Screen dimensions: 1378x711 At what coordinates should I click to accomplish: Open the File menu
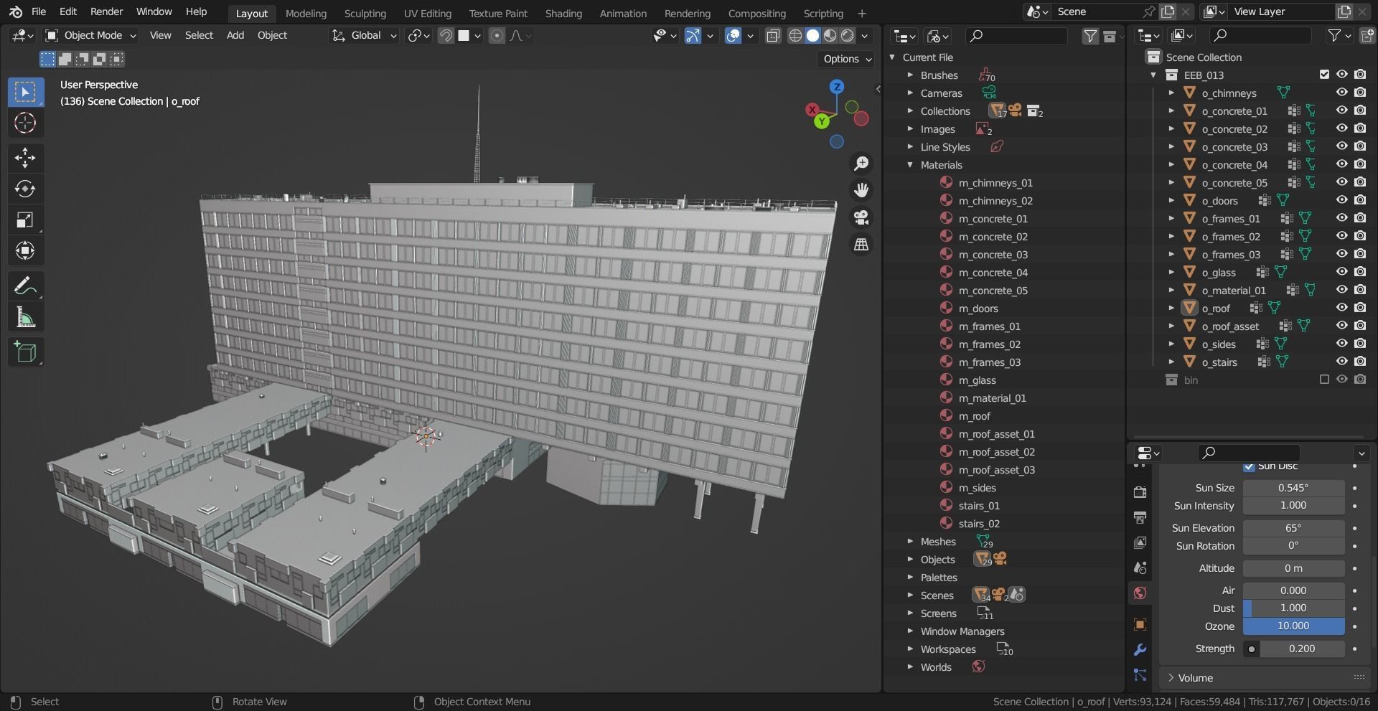[39, 11]
